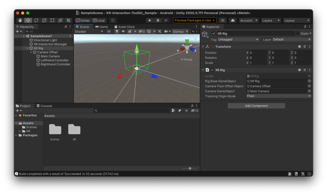Toggle the scene grid icon

pyautogui.click(x=149, y=32)
